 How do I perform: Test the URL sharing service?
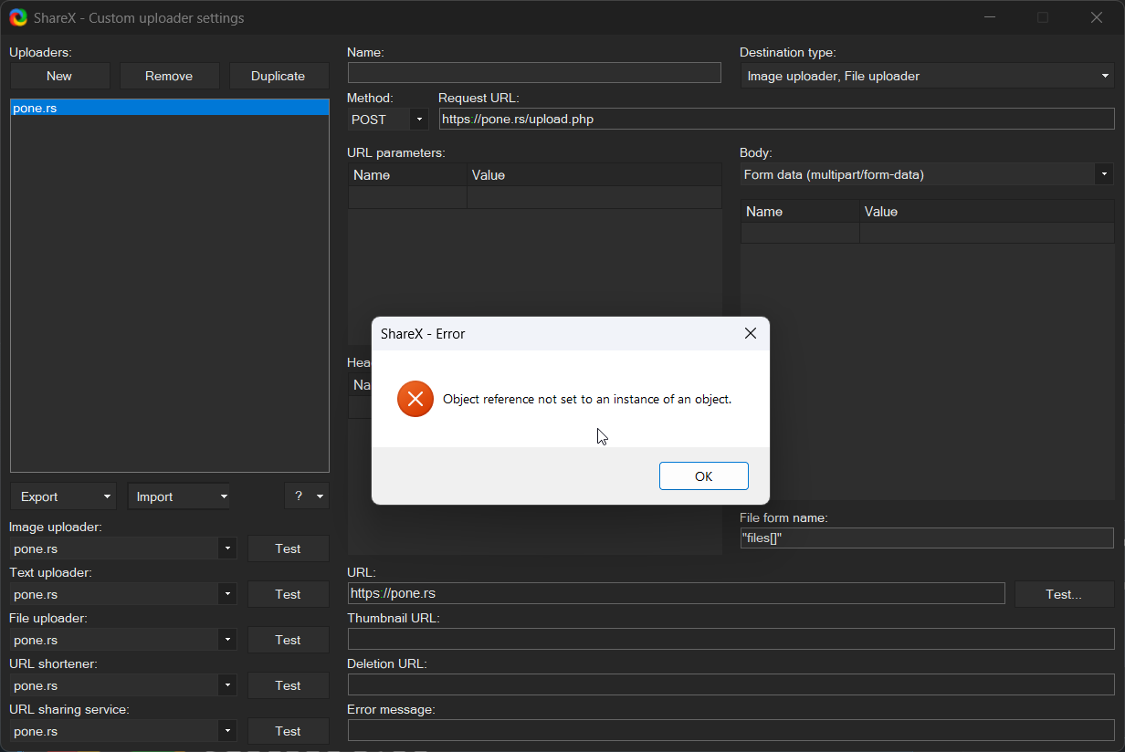[289, 731]
